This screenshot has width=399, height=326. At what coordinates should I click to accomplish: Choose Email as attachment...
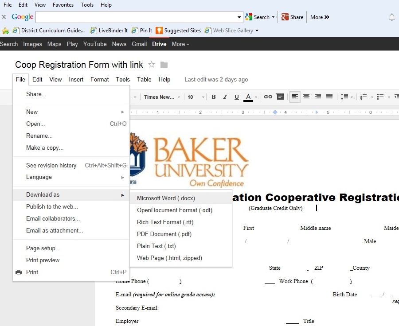(x=71, y=231)
